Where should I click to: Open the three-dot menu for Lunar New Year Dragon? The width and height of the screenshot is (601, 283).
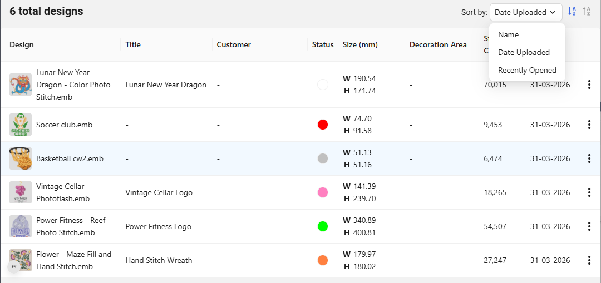589,85
